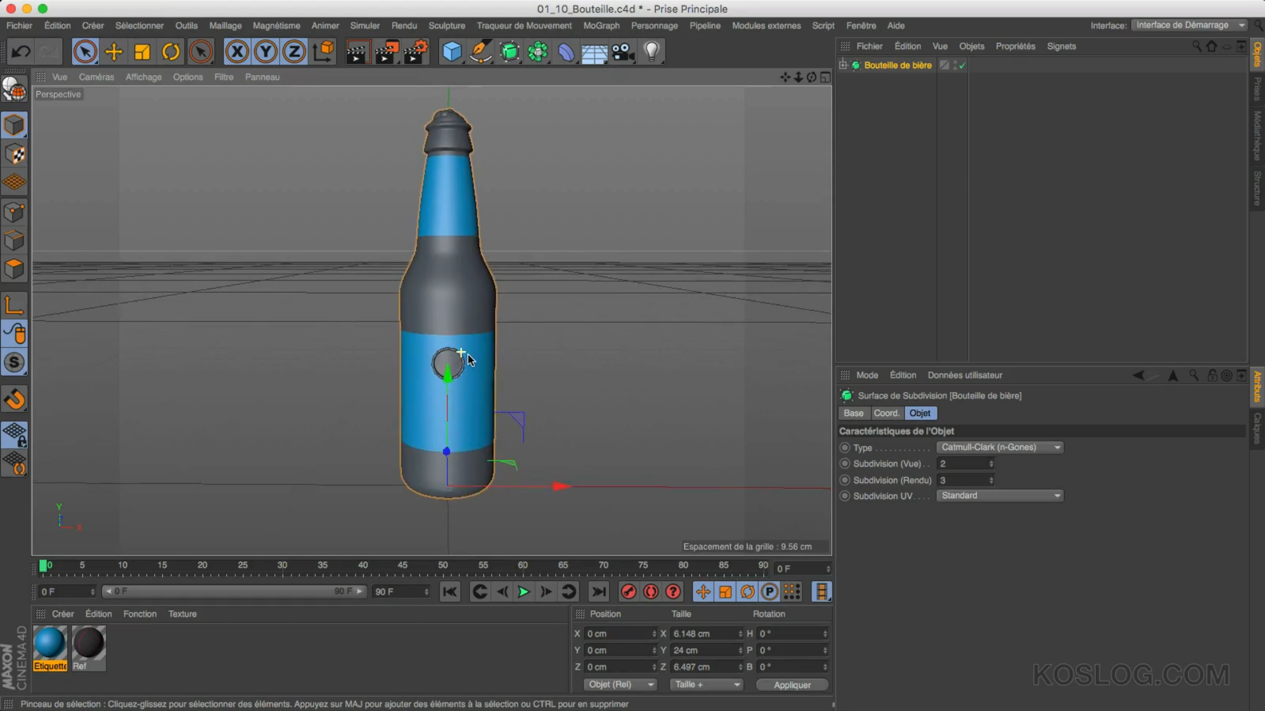Click the Light object icon in the toolbar
The image size is (1265, 711).
coord(651,51)
